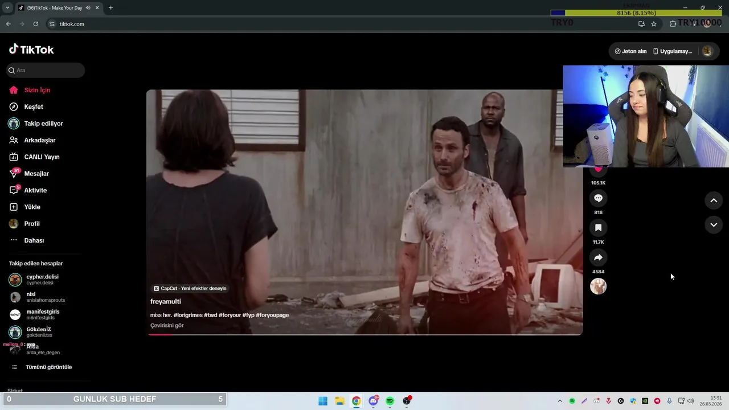Go to previous video with up chevron

(x=714, y=200)
